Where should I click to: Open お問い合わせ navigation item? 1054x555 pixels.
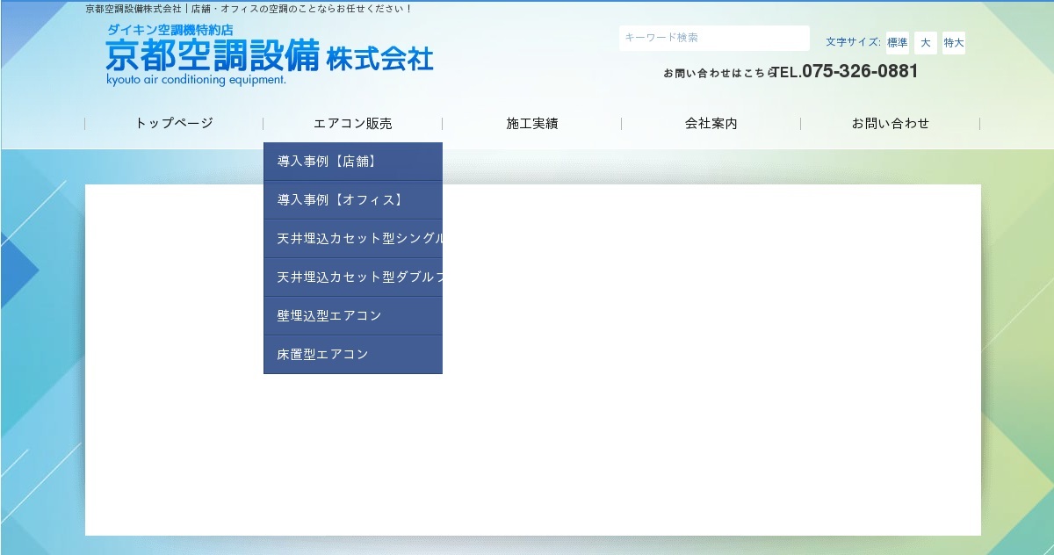pyautogui.click(x=891, y=124)
